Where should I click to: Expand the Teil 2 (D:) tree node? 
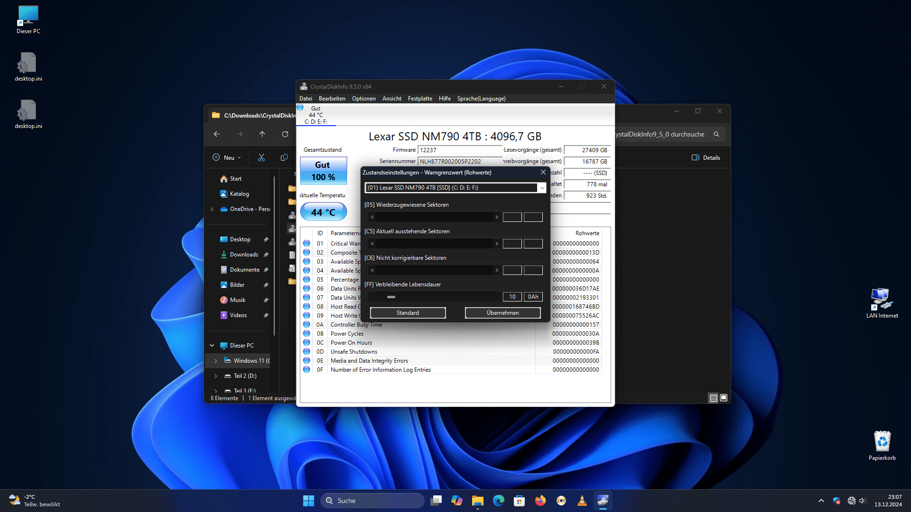pyautogui.click(x=216, y=376)
